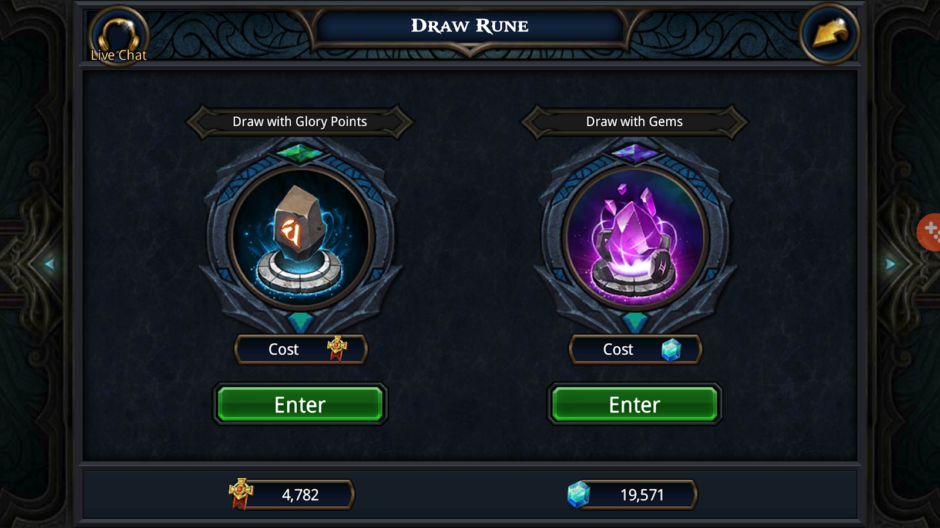Click the 4,782 glory points balance

tap(300, 495)
